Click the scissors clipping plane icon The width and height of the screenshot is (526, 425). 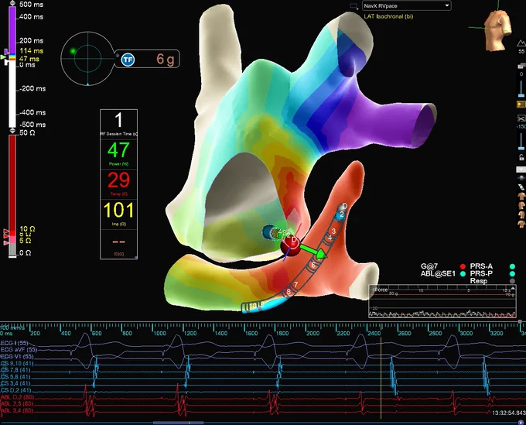pyautogui.click(x=521, y=118)
